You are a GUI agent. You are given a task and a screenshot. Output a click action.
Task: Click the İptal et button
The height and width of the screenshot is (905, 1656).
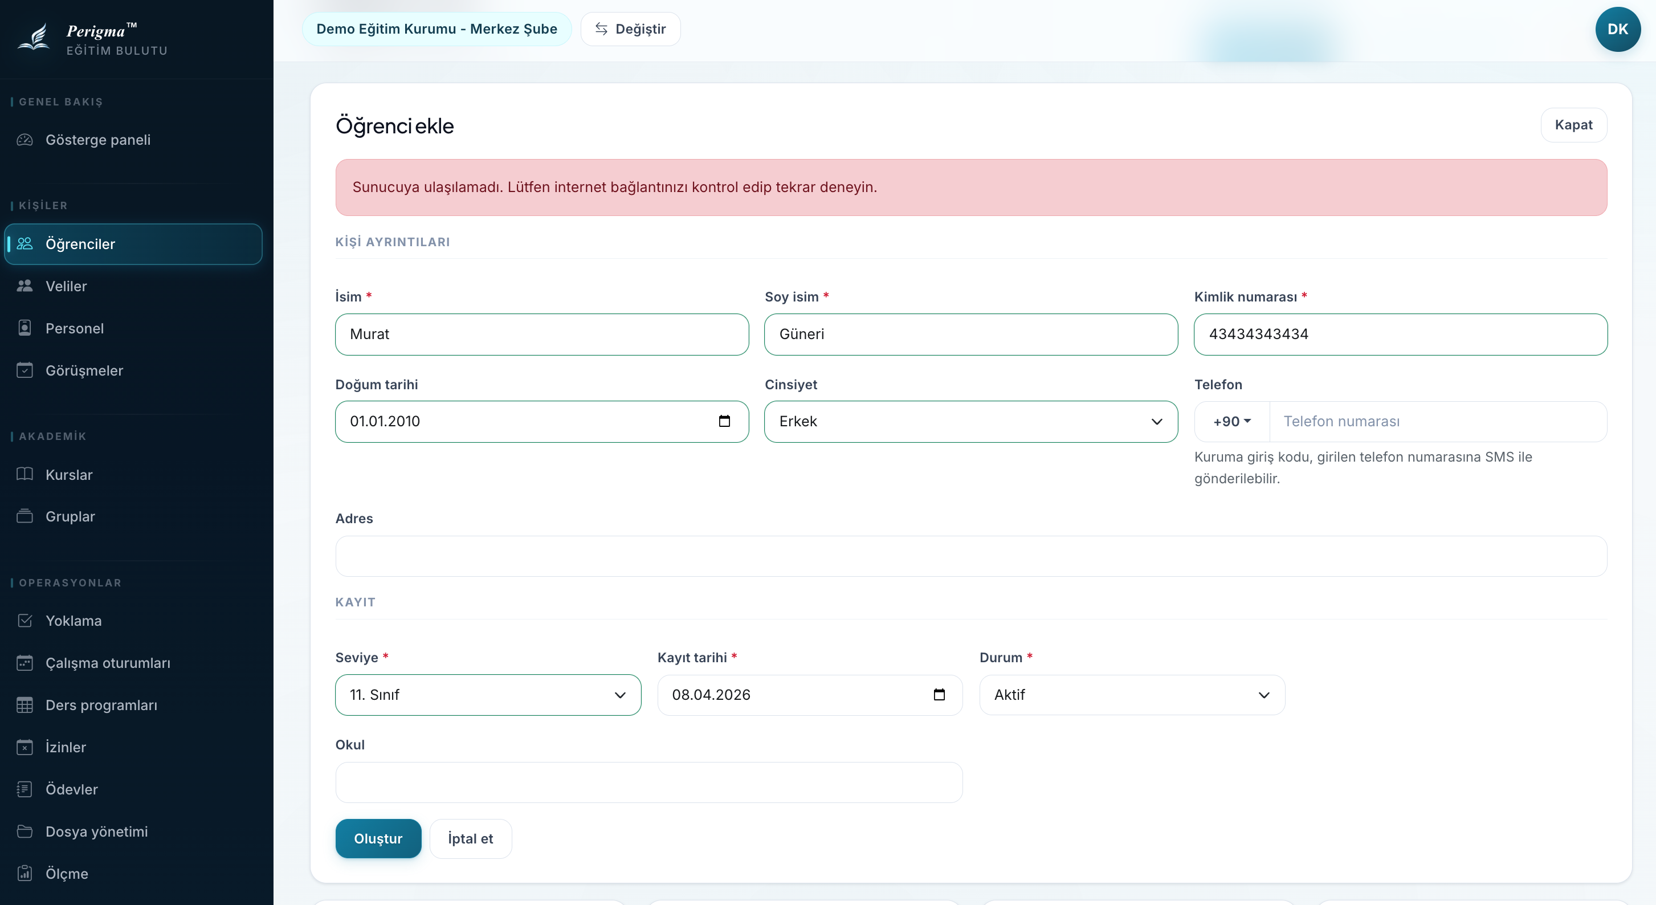471,838
